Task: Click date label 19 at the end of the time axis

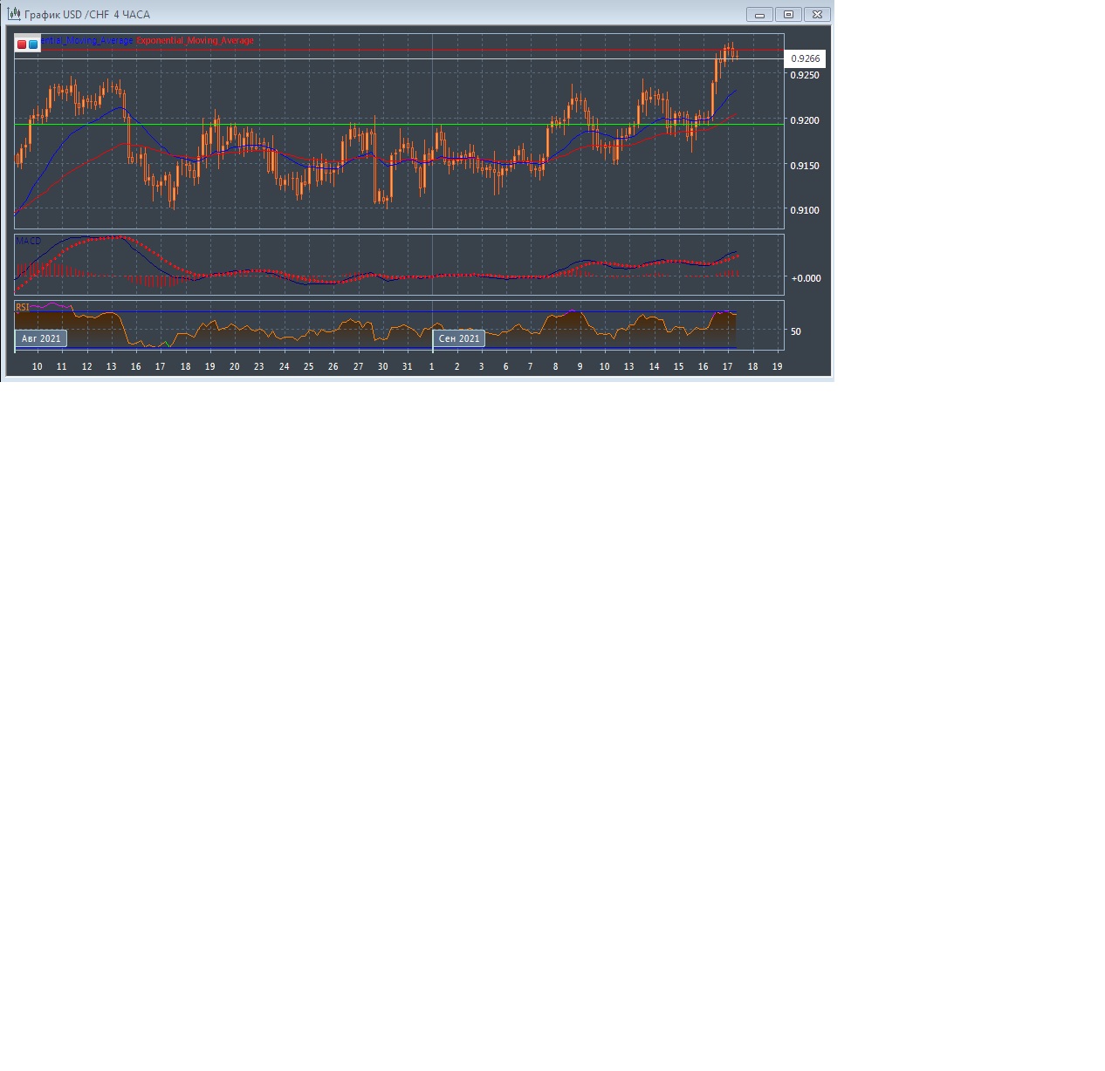Action: [777, 366]
